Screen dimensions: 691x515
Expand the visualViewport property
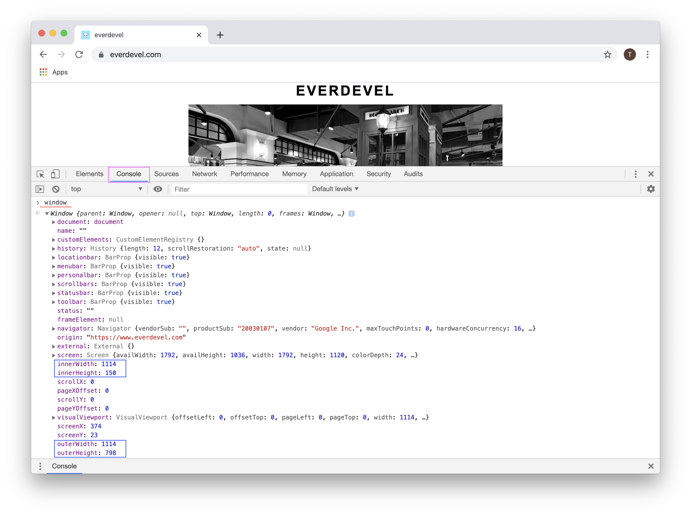coord(53,417)
